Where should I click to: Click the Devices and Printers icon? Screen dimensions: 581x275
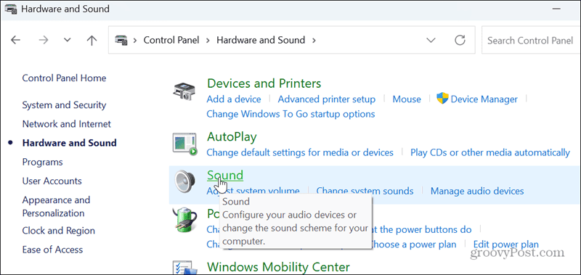[x=184, y=91]
